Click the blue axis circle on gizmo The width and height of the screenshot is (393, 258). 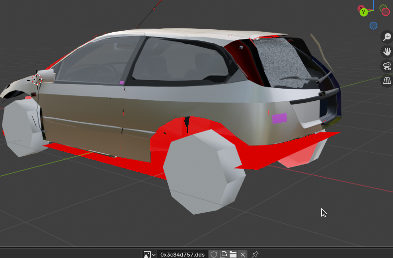tap(373, 25)
